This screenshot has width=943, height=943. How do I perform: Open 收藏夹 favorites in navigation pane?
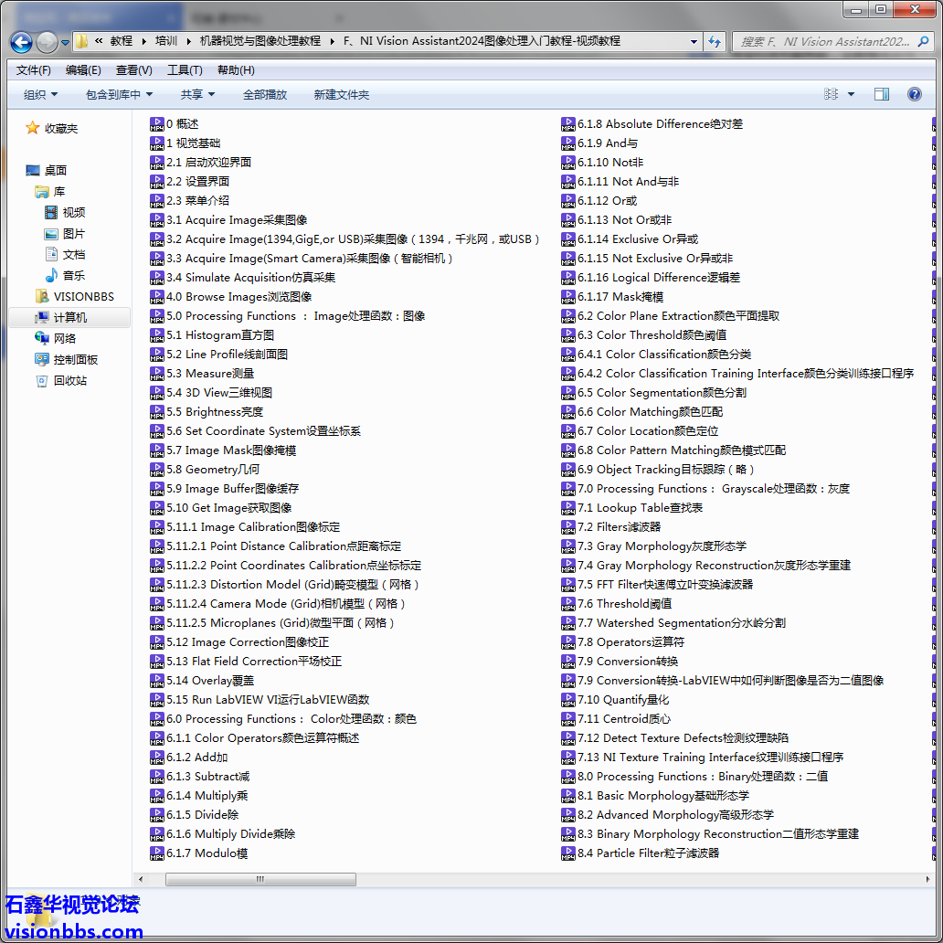[x=60, y=129]
